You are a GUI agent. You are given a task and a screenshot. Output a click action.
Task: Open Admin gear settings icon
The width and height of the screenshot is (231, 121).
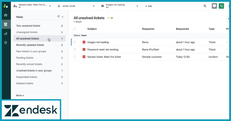point(5,43)
